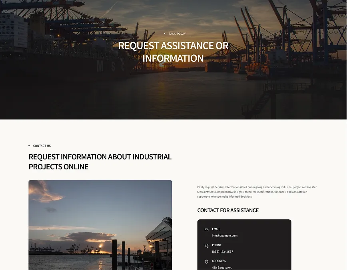Open the info@example.com email link
Image resolution: width=347 pixels, height=270 pixels.
[225, 236]
